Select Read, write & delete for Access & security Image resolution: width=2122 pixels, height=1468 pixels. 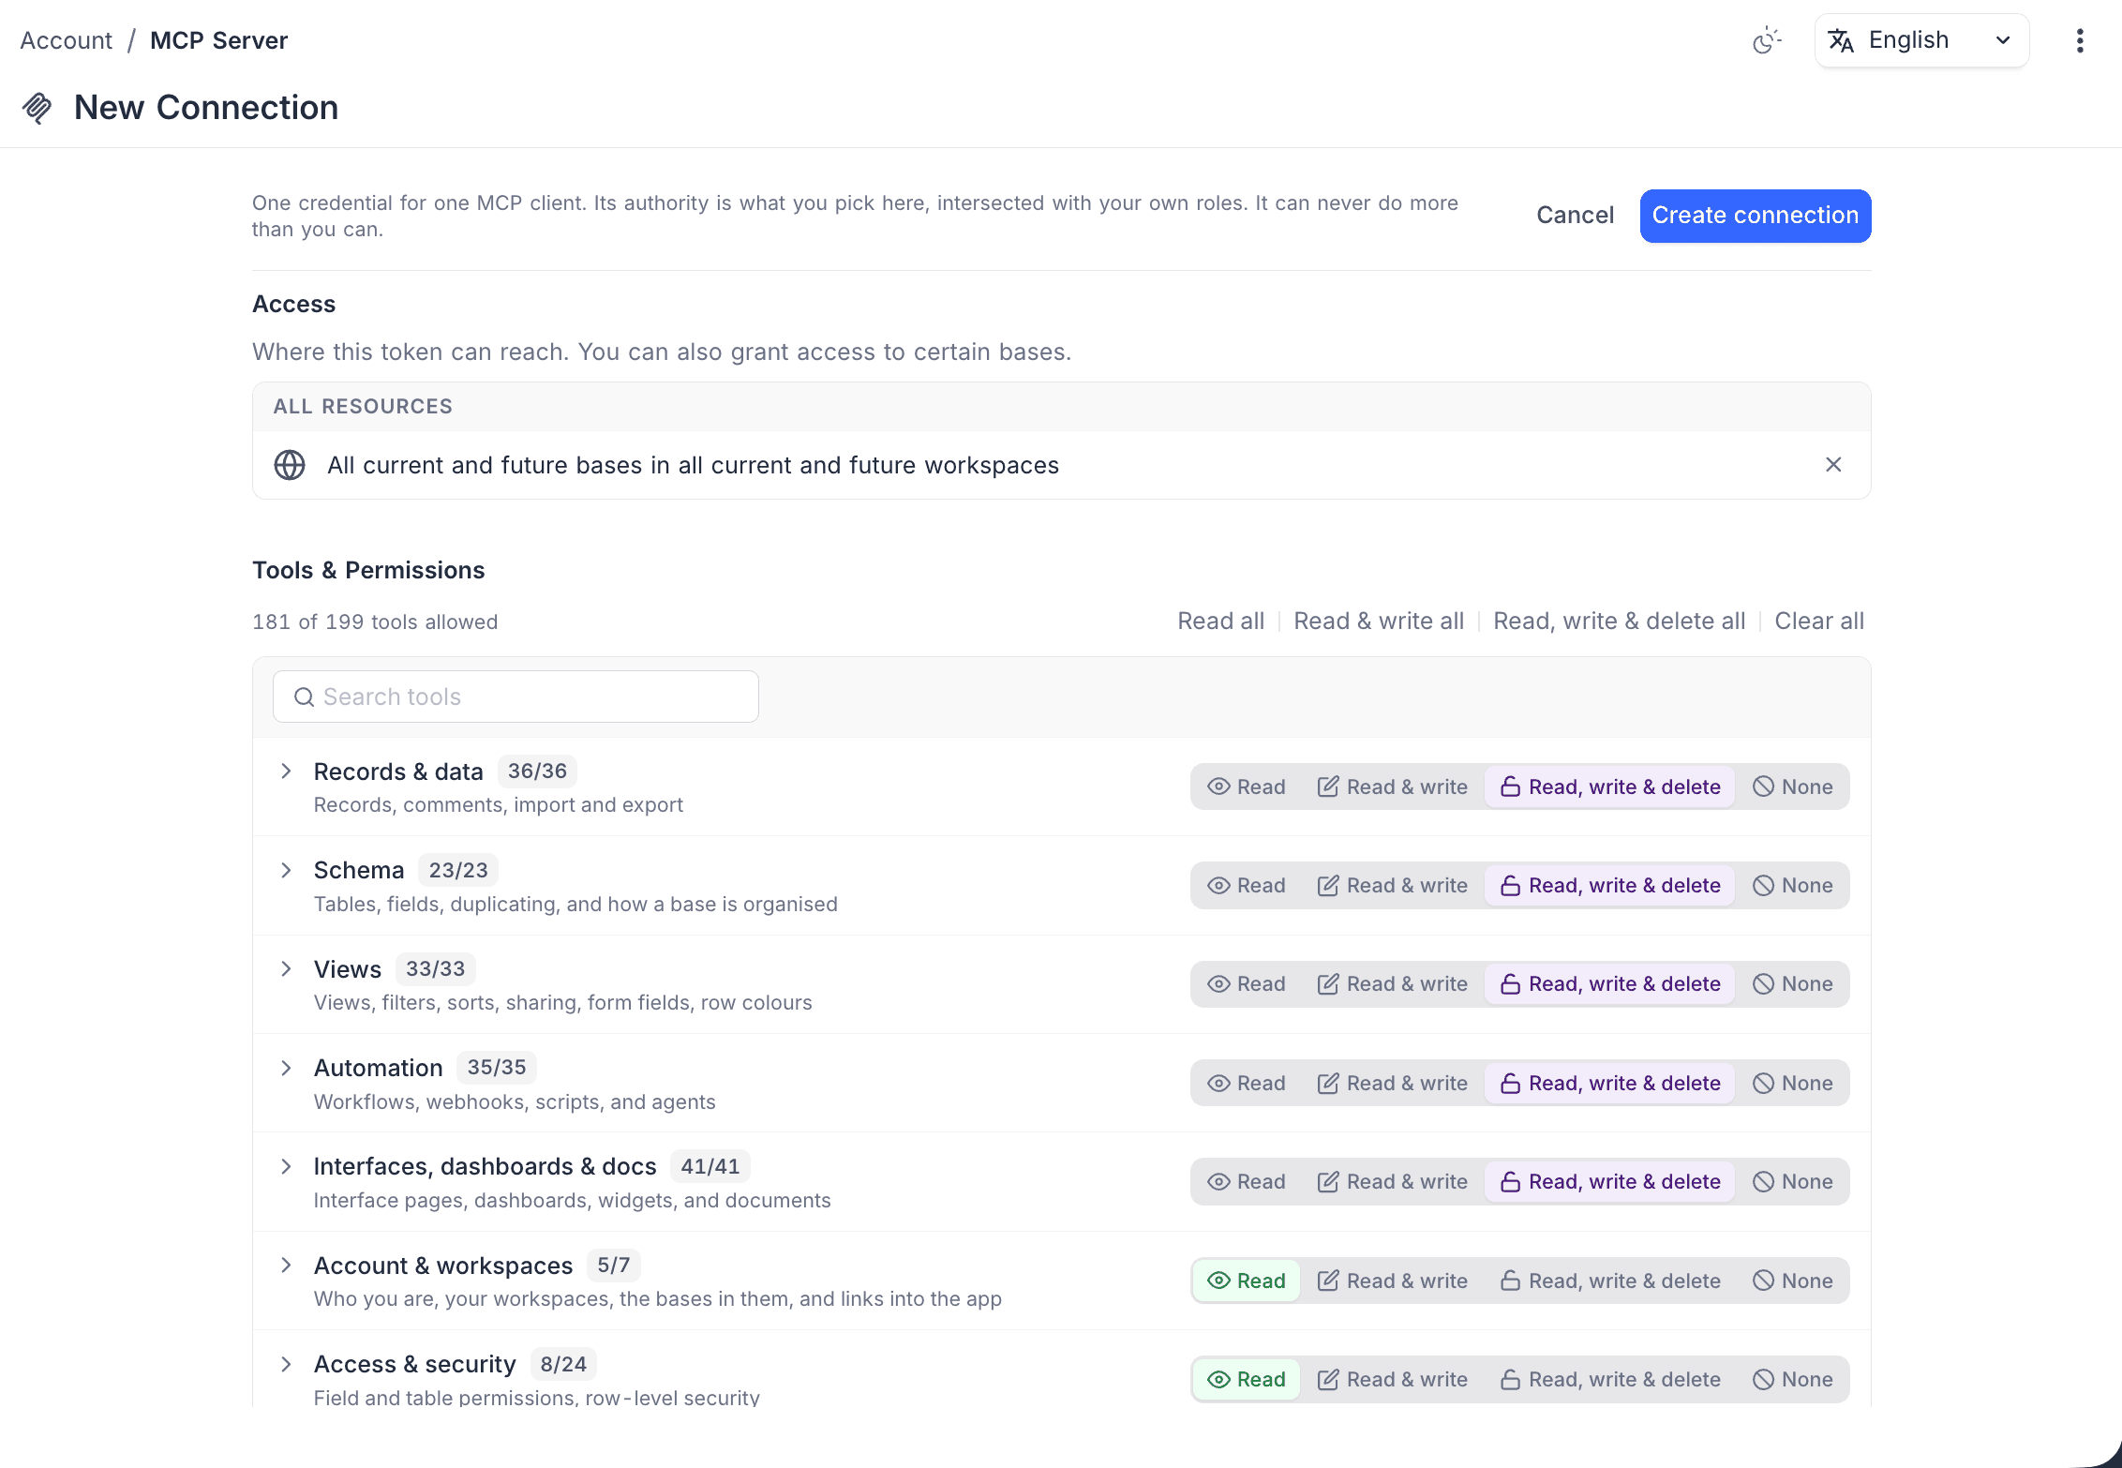[1610, 1379]
